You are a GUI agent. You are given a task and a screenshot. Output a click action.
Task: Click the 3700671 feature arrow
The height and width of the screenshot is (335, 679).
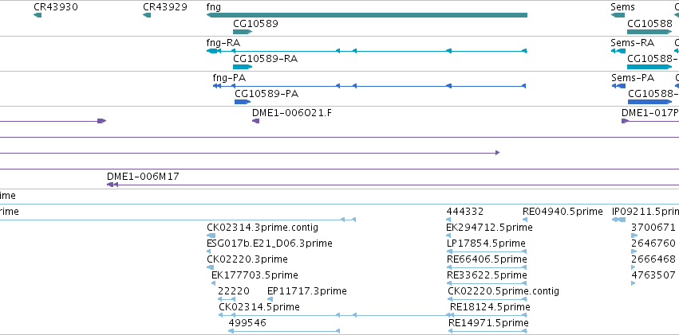point(634,236)
